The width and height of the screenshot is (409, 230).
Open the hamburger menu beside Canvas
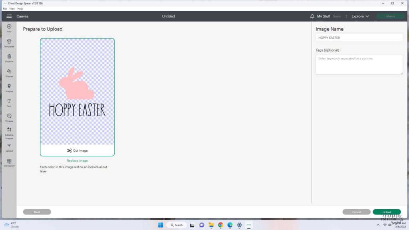[9, 16]
